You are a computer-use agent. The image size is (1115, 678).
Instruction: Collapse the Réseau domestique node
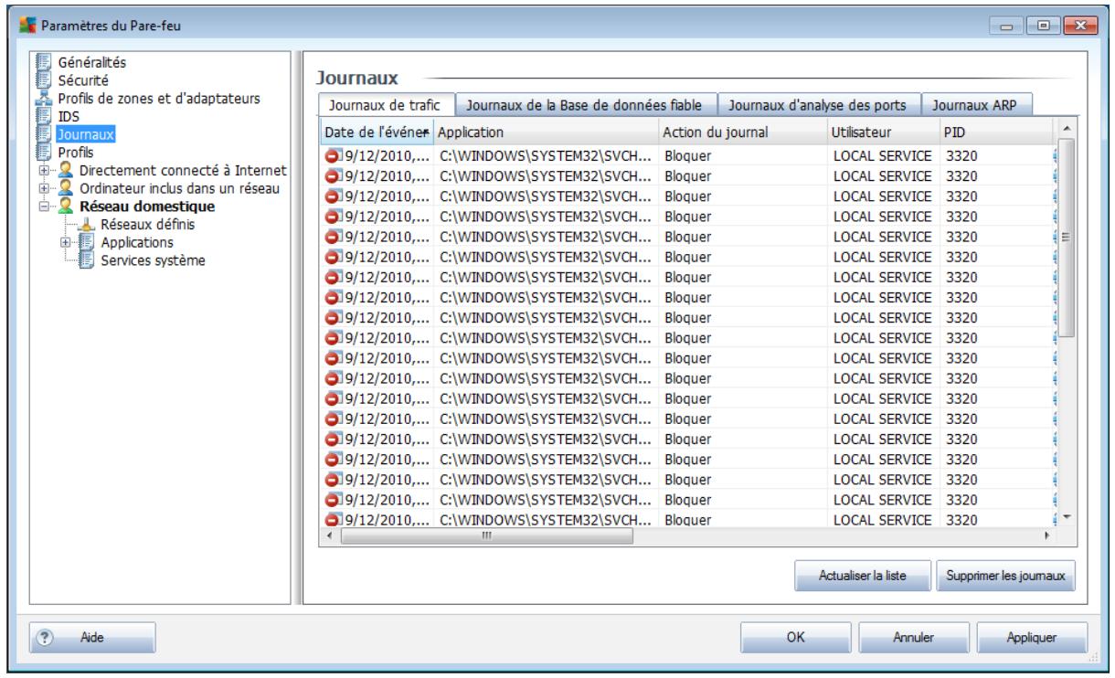(x=44, y=207)
